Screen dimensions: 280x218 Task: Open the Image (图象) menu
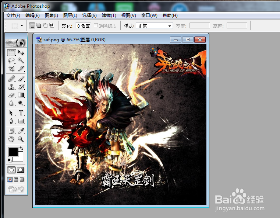pyautogui.click(x=52, y=15)
